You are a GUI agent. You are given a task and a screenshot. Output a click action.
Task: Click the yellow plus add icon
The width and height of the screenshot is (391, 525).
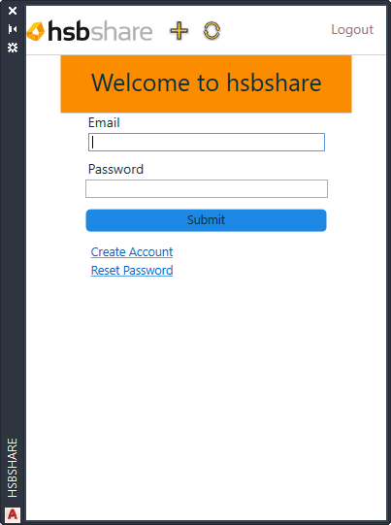[x=179, y=31]
